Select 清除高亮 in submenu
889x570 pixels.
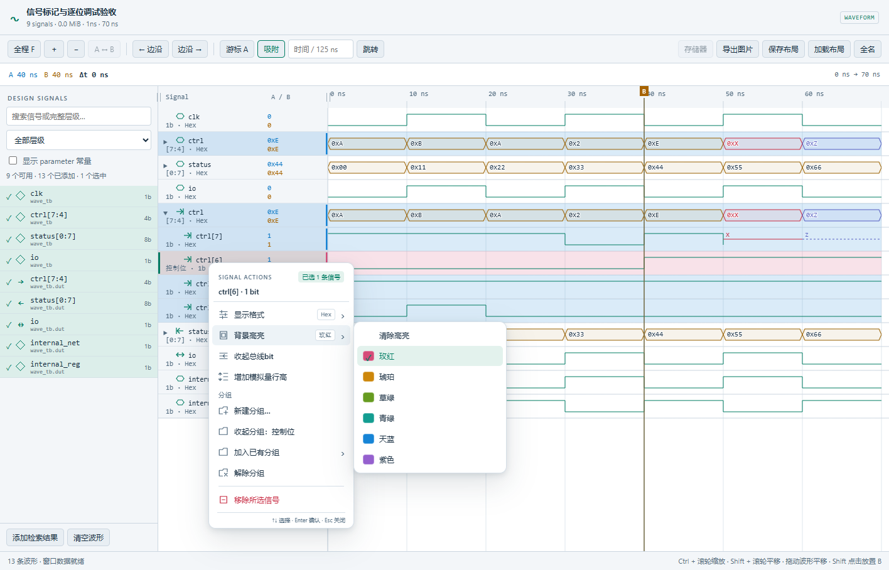click(x=394, y=336)
